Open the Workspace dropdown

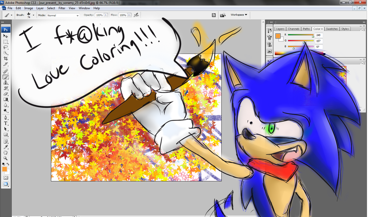click(239, 15)
